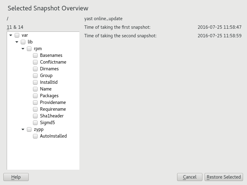Viewport: 247px width, 185px height.
Task: Highlight the Sigmd5 entry in tree
Action: [47, 123]
